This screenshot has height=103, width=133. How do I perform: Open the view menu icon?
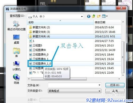click(105, 16)
